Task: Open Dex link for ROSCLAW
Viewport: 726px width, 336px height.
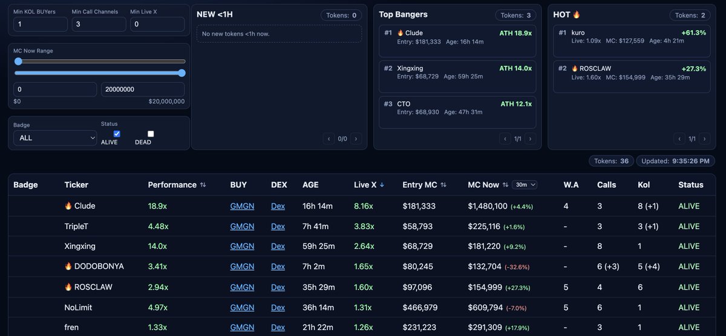Action: click(x=278, y=287)
